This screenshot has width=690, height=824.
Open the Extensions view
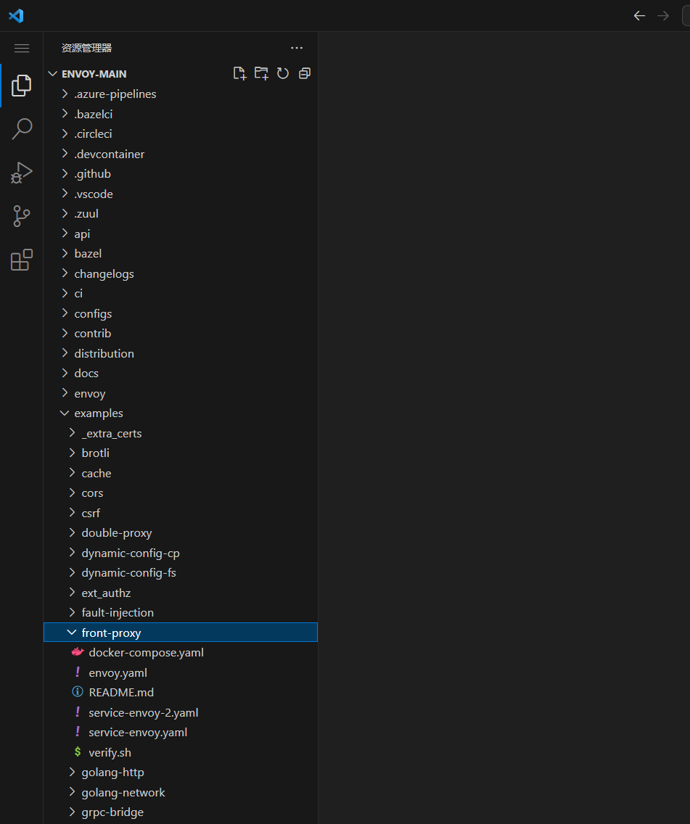click(x=22, y=260)
